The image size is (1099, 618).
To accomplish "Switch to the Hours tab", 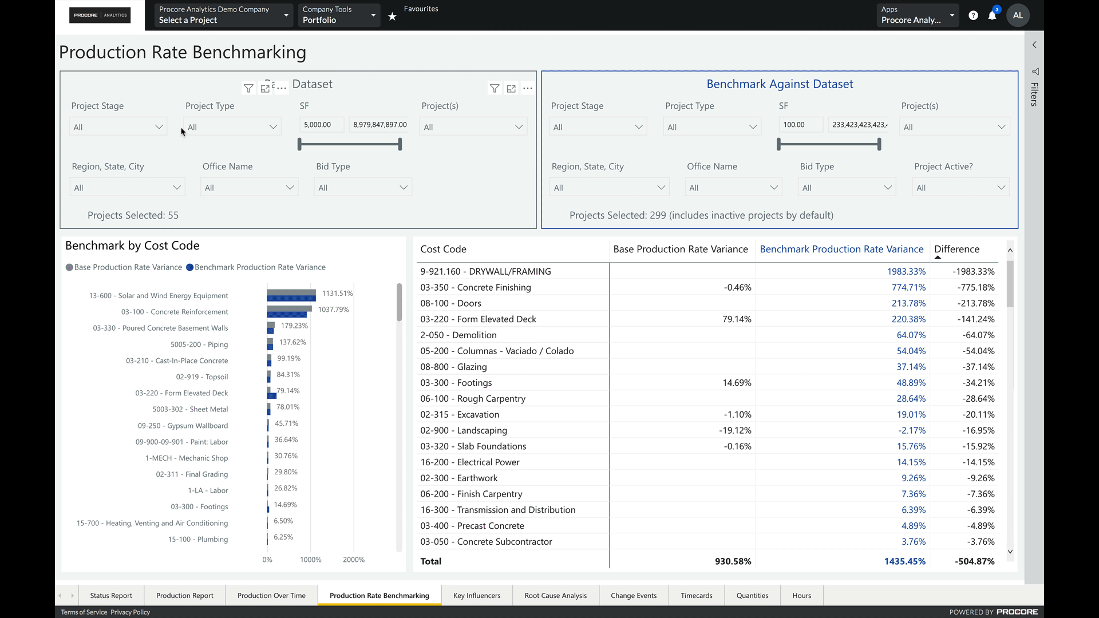I will click(x=802, y=596).
